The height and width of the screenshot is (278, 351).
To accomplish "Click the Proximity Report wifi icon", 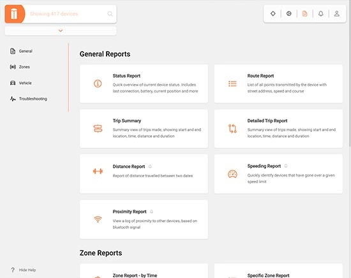I will click(x=98, y=219).
